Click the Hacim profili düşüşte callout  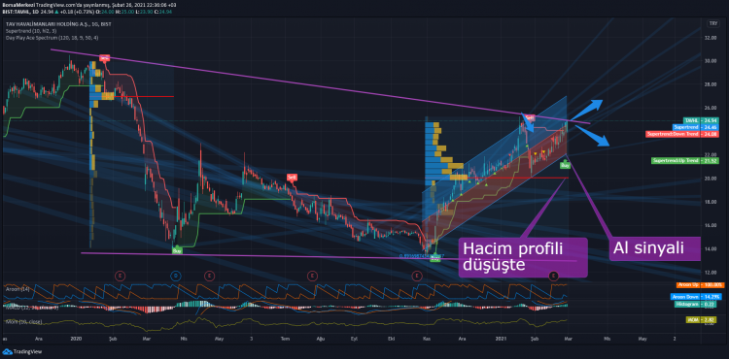tap(523, 257)
